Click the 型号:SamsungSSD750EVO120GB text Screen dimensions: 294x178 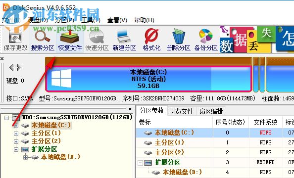coord(77,98)
